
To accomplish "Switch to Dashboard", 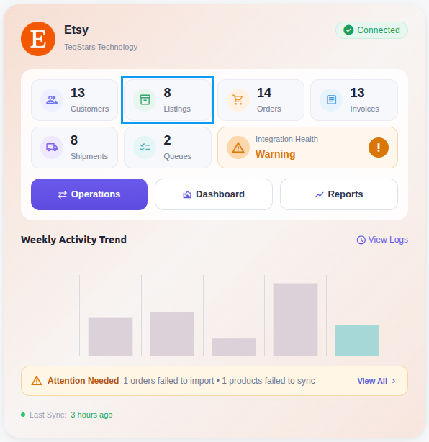I will [214, 194].
